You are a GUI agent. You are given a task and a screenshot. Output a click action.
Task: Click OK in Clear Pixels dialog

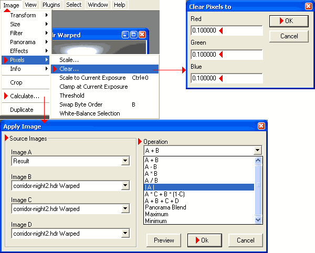click(x=288, y=21)
